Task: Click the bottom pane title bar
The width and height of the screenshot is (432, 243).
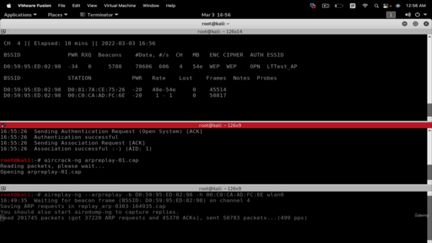Action: 216,189
